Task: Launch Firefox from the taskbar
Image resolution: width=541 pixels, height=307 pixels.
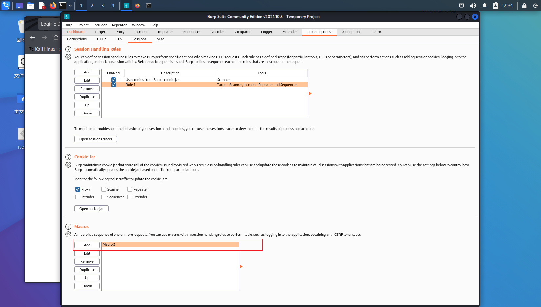Action: (x=52, y=5)
